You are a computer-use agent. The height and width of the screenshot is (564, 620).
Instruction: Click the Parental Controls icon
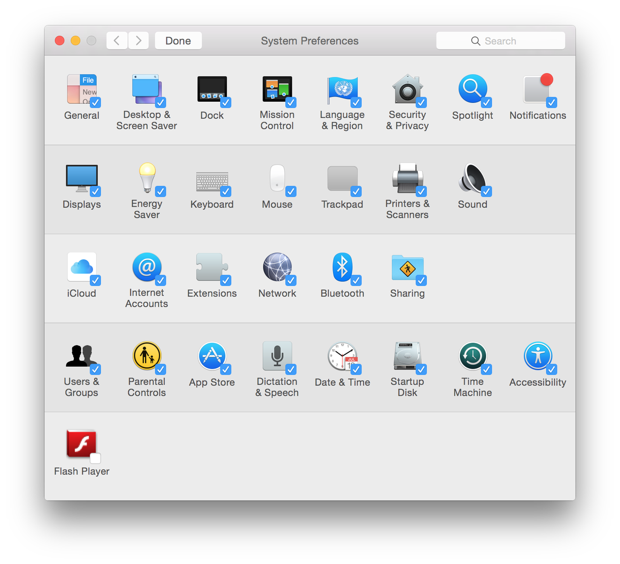[147, 356]
